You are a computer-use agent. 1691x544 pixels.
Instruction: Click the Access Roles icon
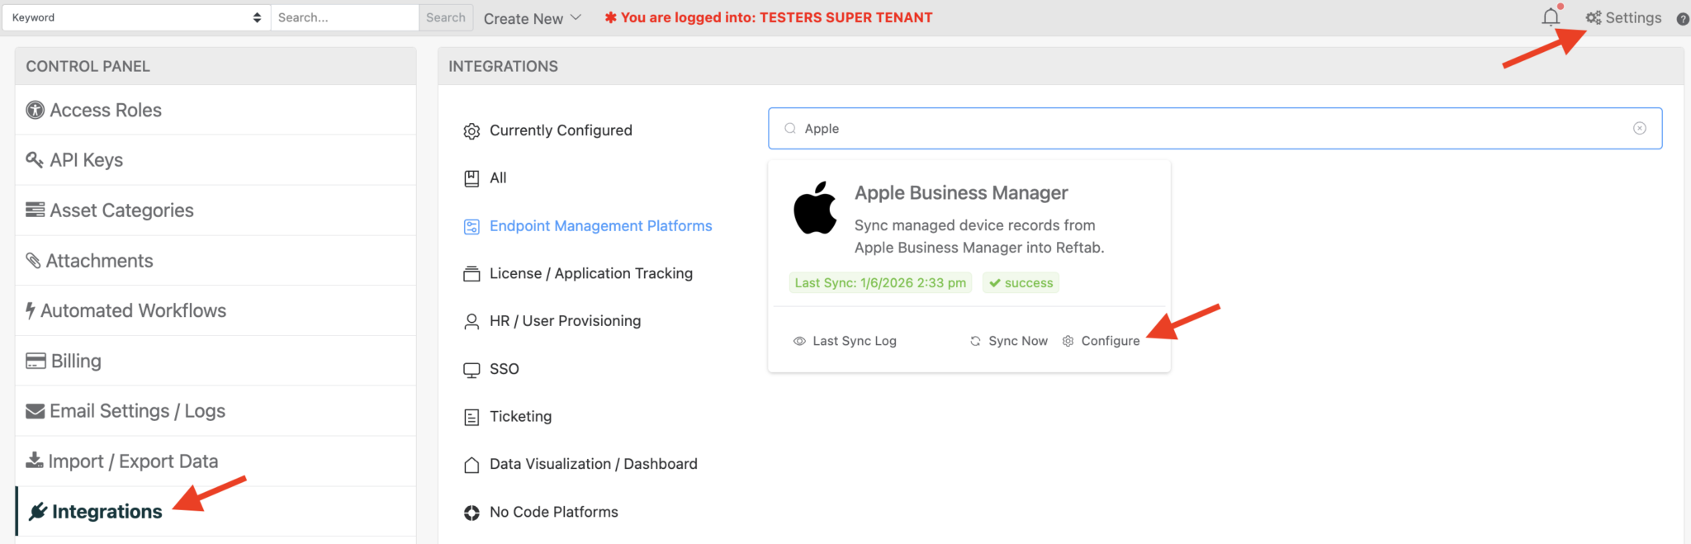[35, 110]
